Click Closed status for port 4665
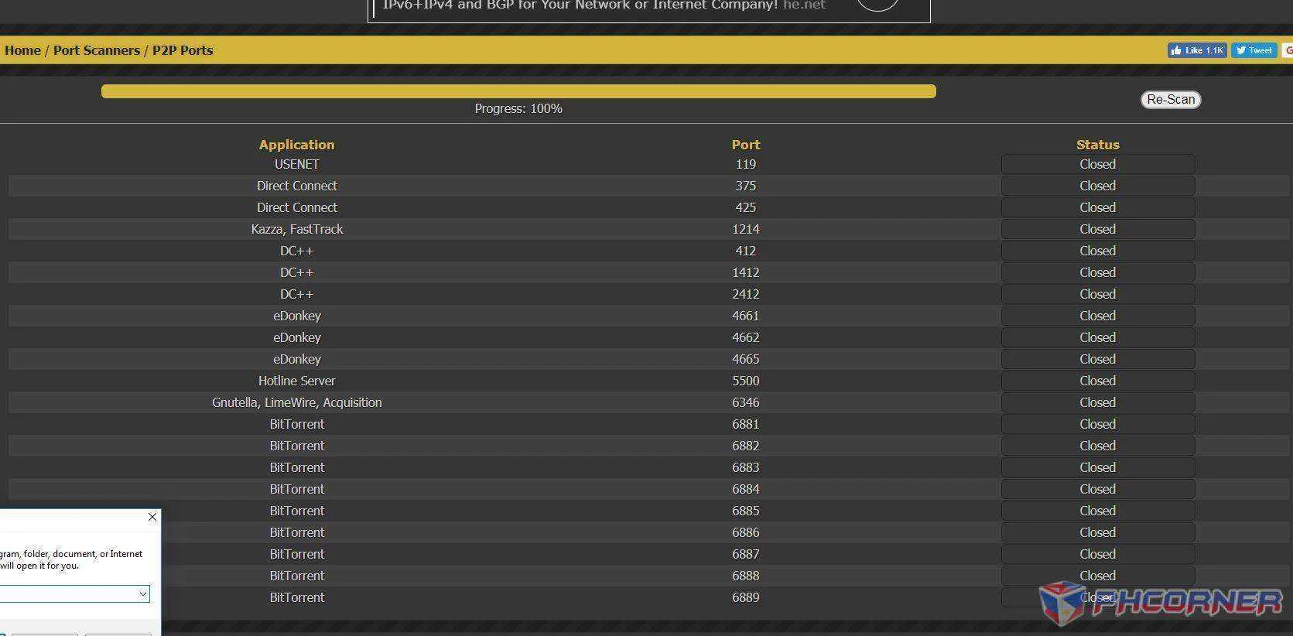 tap(1097, 359)
